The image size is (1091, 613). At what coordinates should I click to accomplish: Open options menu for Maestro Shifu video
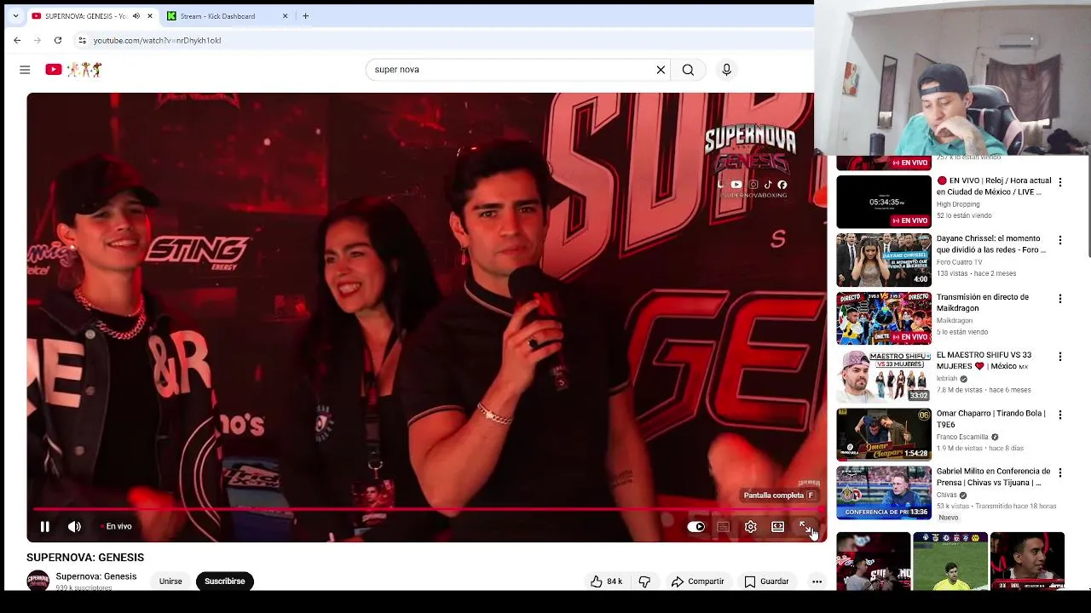1060,357
